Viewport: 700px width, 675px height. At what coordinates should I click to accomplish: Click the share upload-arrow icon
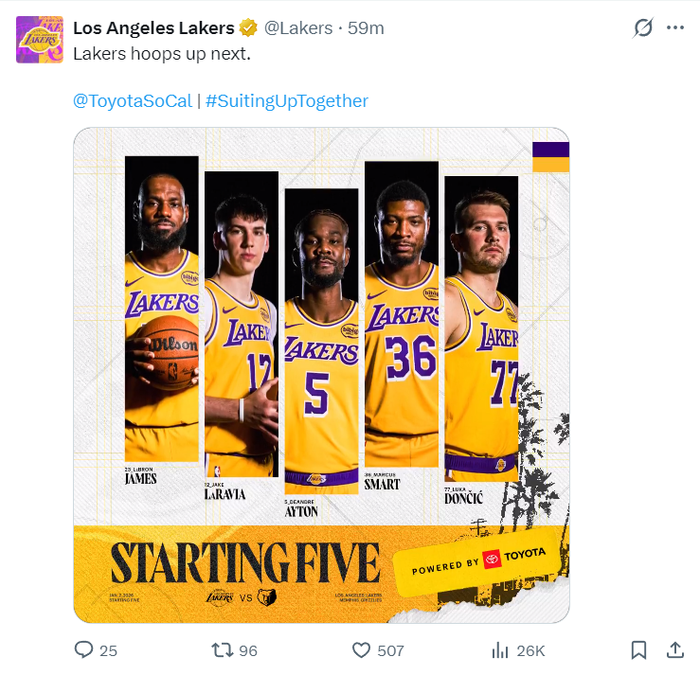tap(675, 650)
